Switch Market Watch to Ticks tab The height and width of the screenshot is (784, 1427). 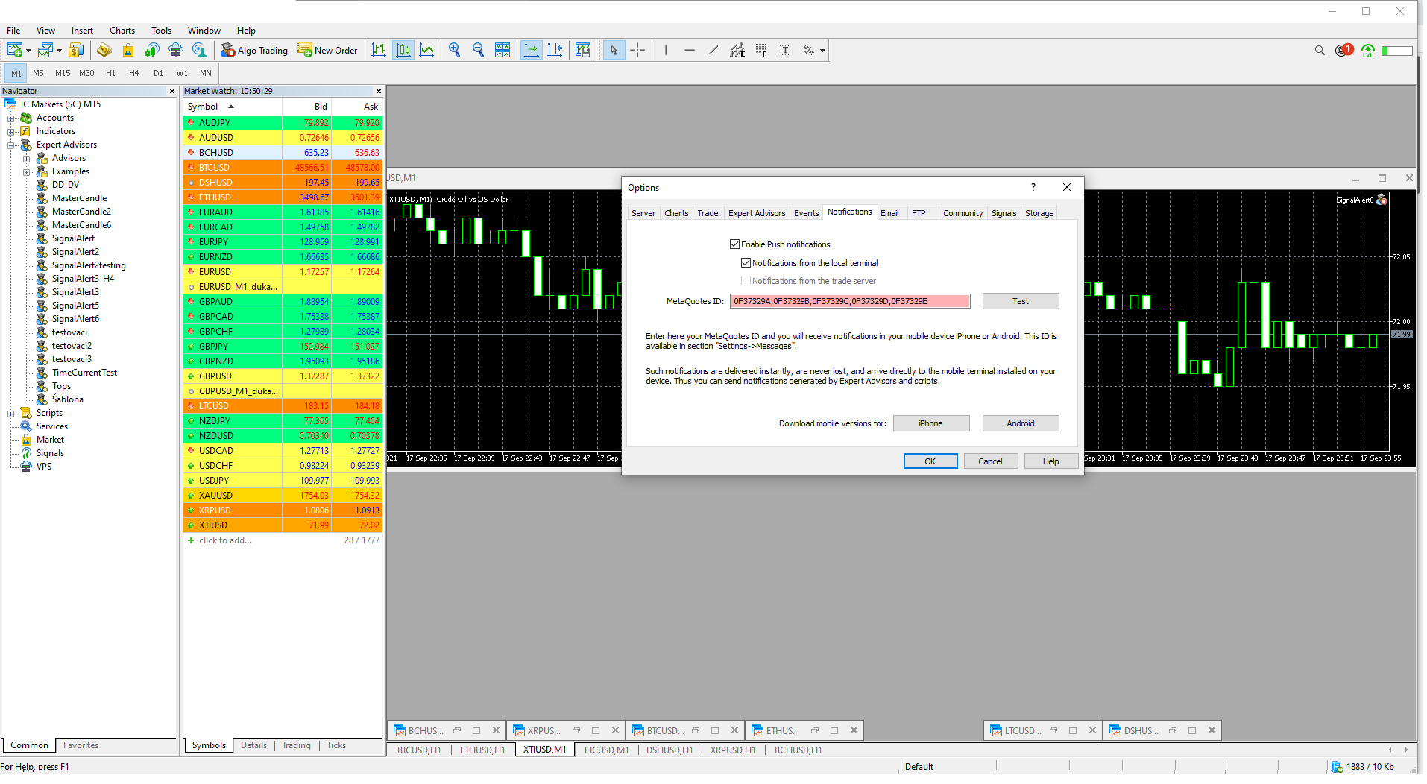tap(336, 745)
